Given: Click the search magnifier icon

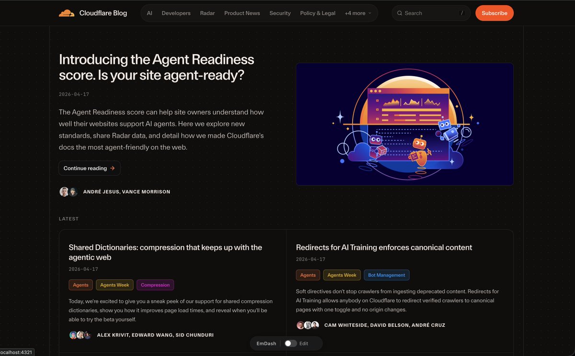Looking at the screenshot, I should click(x=400, y=13).
